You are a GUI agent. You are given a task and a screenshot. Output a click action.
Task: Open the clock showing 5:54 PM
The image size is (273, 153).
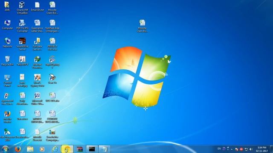[261, 149]
